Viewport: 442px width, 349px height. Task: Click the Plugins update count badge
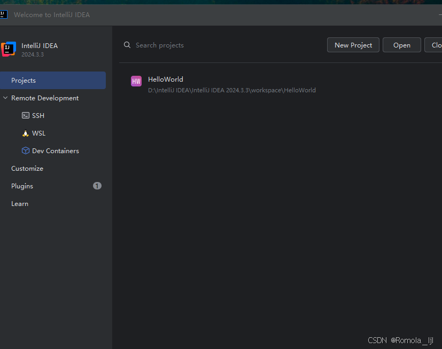point(97,186)
